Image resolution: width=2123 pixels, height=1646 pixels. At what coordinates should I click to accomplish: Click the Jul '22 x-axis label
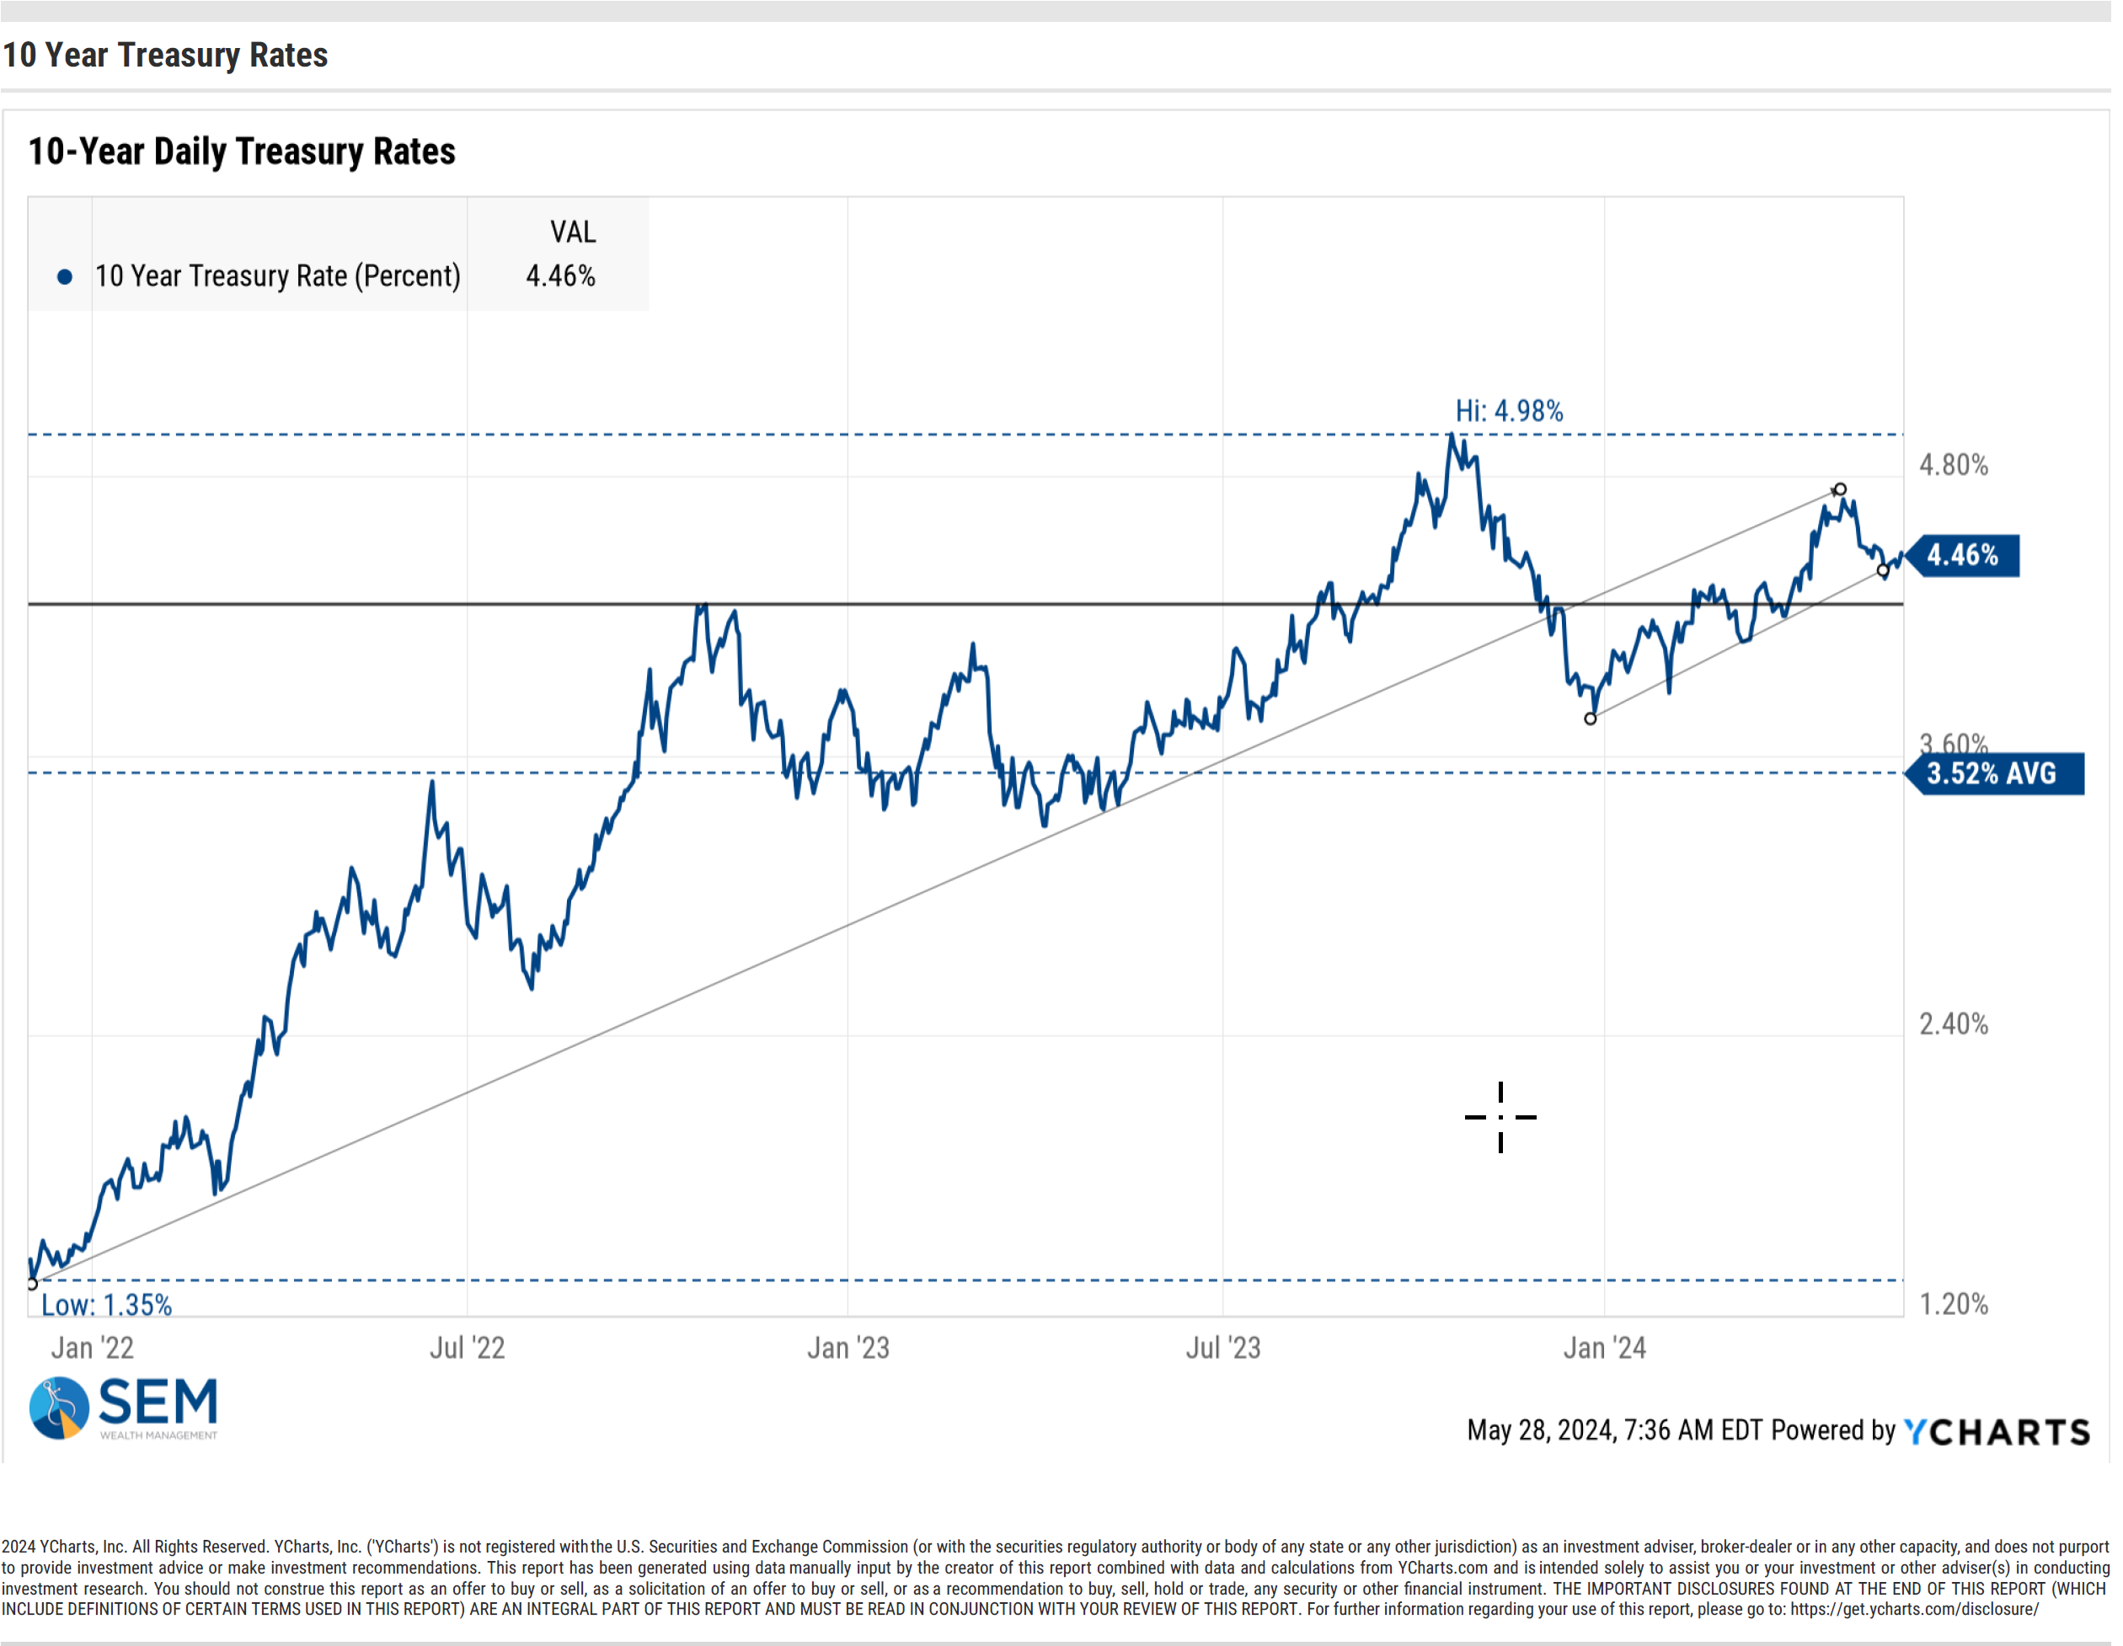click(468, 1349)
